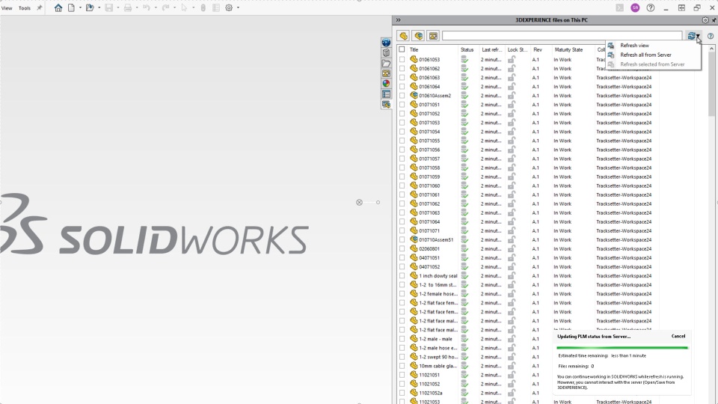Viewport: 718px width, 404px height.
Task: Open the task pane settings gear
Action: click(705, 20)
